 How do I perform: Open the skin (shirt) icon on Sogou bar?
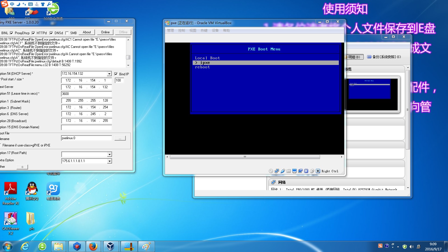[43, 4]
